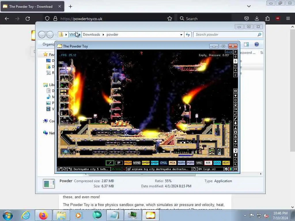This screenshot has width=295, height=221.
Task: Select the COOL tool
Action: coord(217,163)
